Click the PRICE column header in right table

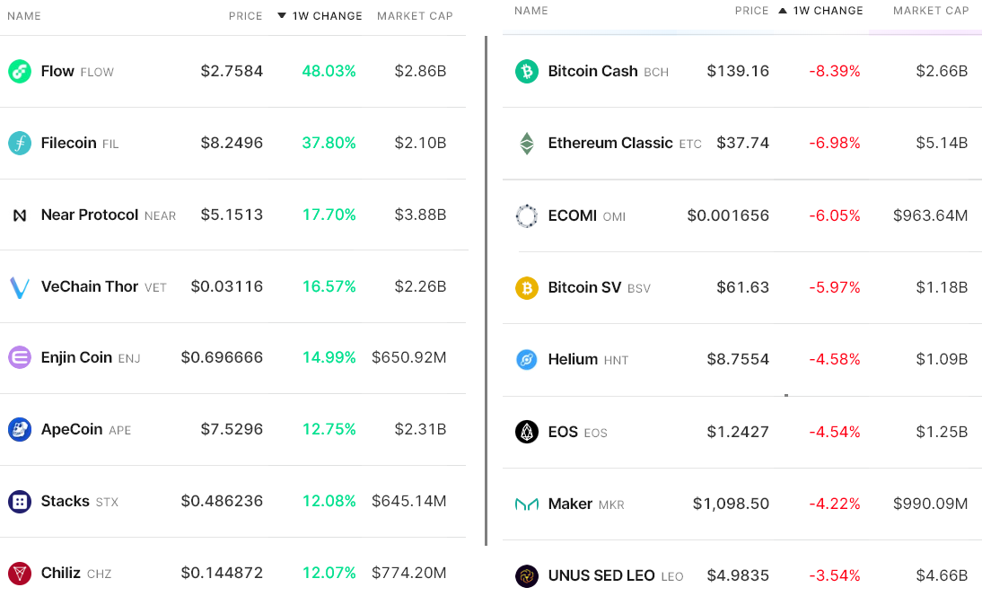tap(751, 11)
